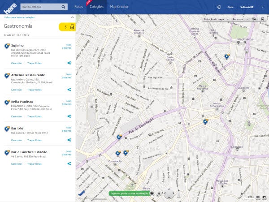Click Gerenciar under Bar e Lanches Estadão
The width and height of the screenshot is (269, 202).
(x=17, y=164)
